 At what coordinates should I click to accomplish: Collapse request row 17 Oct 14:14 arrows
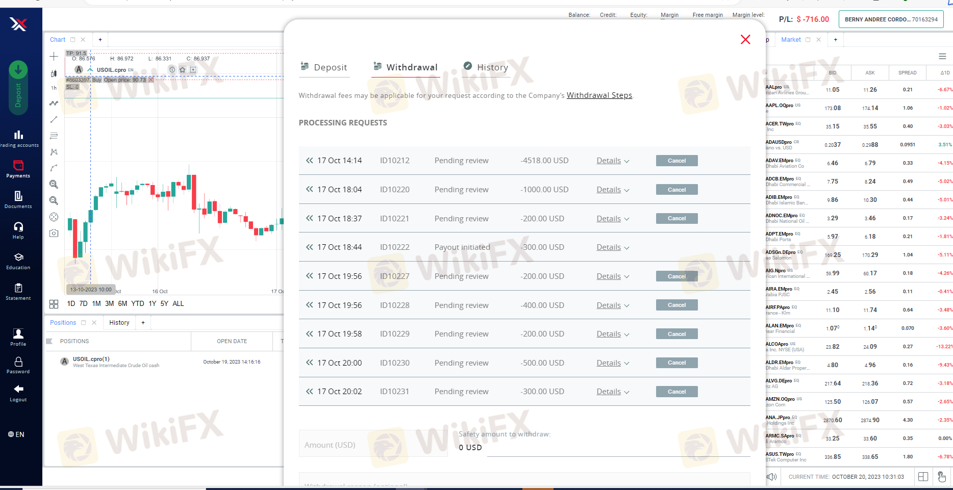(x=309, y=161)
